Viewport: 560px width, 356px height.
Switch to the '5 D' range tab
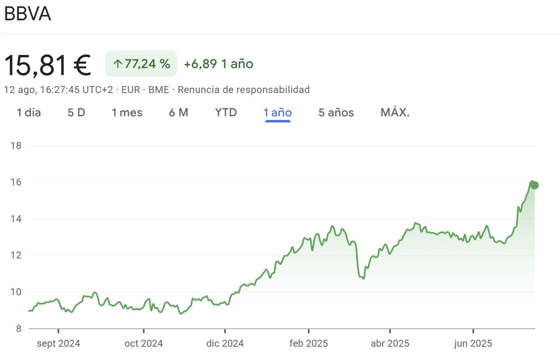(76, 112)
